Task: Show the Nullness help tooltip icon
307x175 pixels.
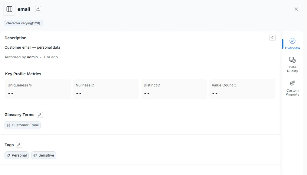Action: click(93, 85)
